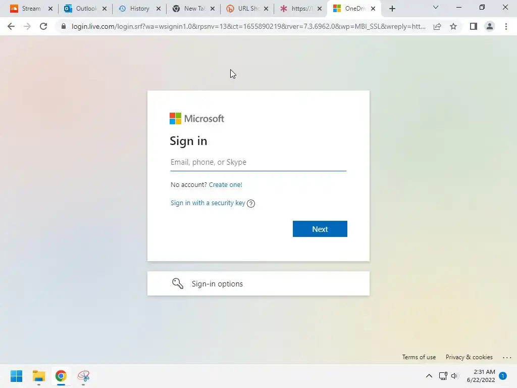The image size is (517, 388).
Task: View site info via the padlock icon
Action: pos(64,26)
